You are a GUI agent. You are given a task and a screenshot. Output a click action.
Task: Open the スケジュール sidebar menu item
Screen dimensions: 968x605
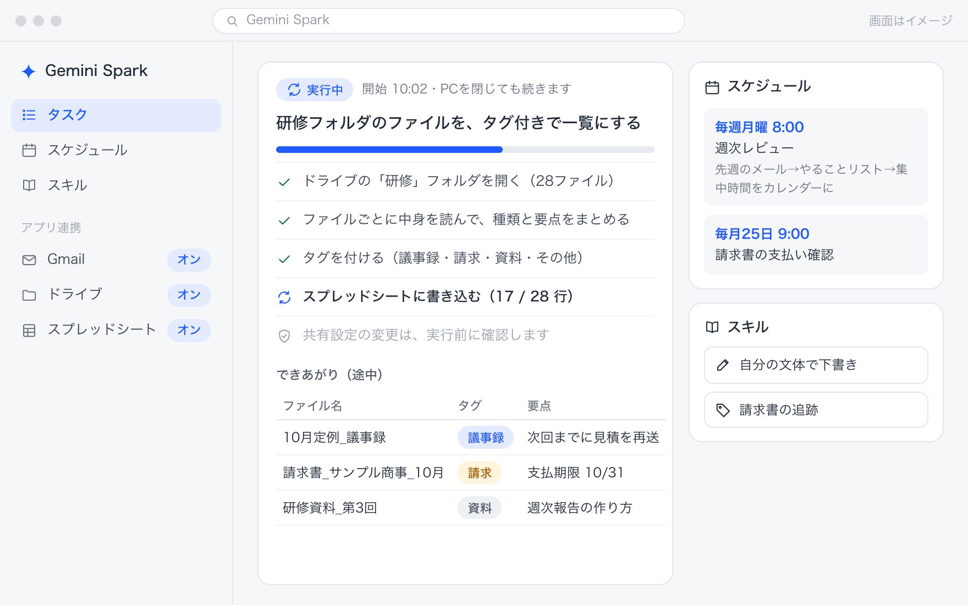coord(116,150)
